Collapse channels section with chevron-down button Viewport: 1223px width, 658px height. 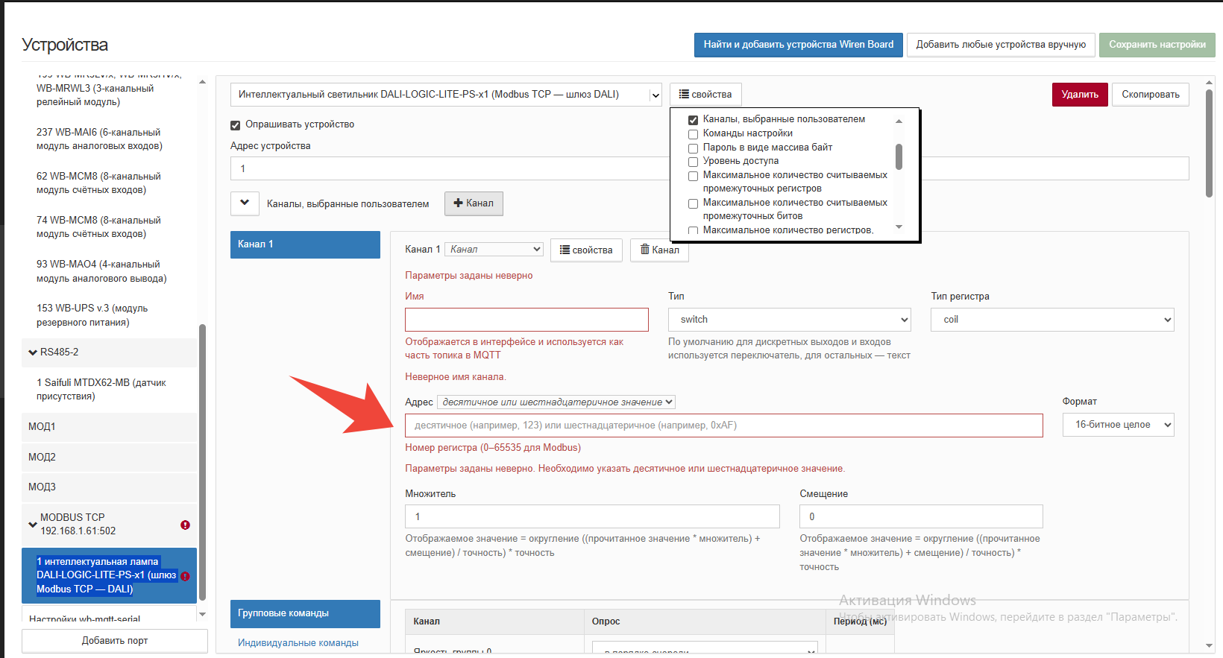coord(245,203)
